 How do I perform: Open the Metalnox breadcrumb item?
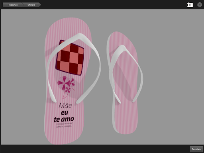coord(13,5)
